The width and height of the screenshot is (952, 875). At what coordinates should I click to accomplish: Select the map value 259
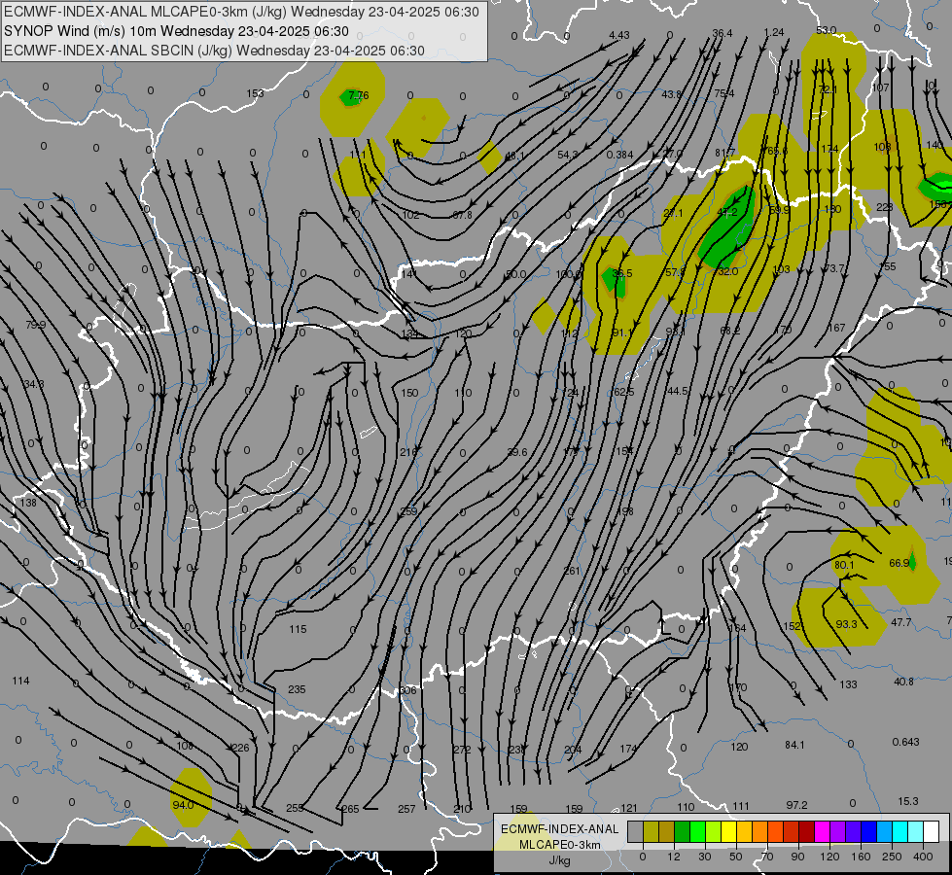(x=408, y=512)
